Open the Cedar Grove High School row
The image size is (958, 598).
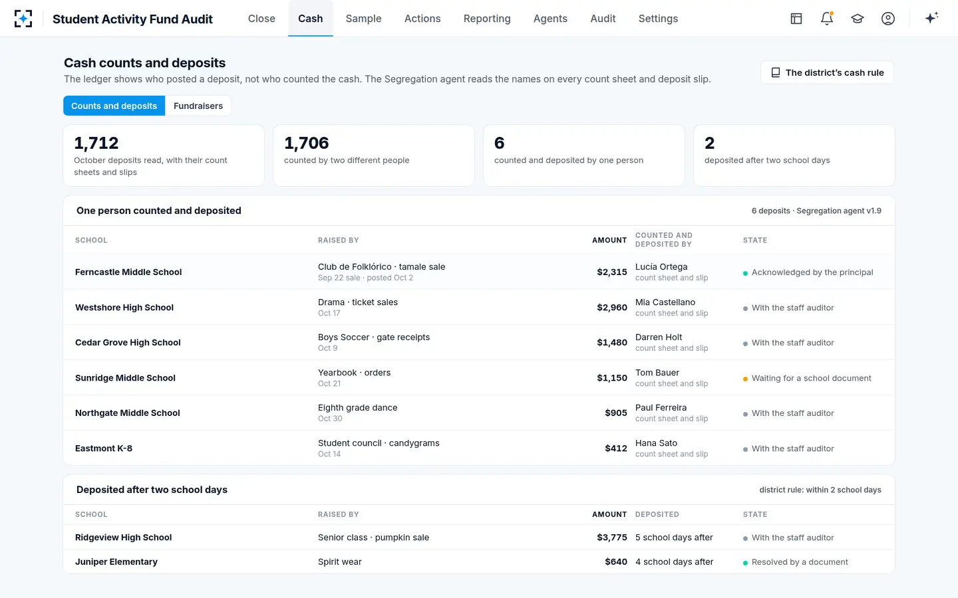tap(479, 342)
